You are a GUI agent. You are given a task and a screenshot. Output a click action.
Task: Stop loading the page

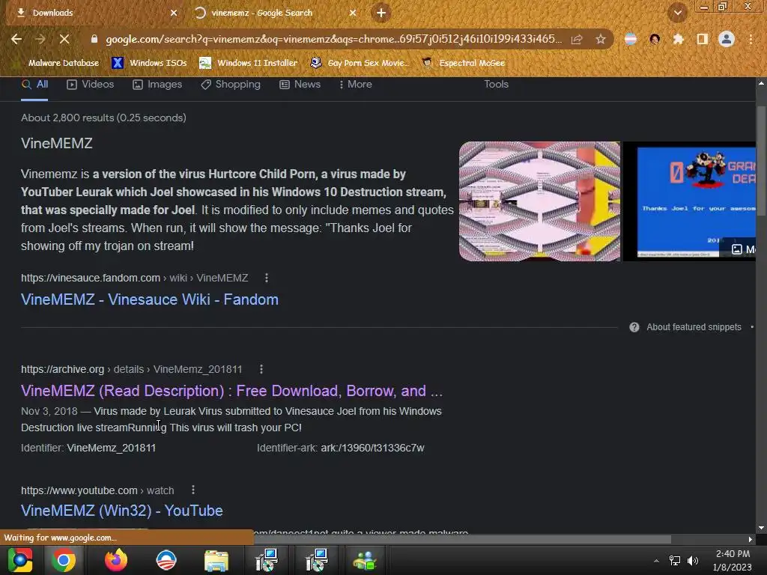point(64,39)
